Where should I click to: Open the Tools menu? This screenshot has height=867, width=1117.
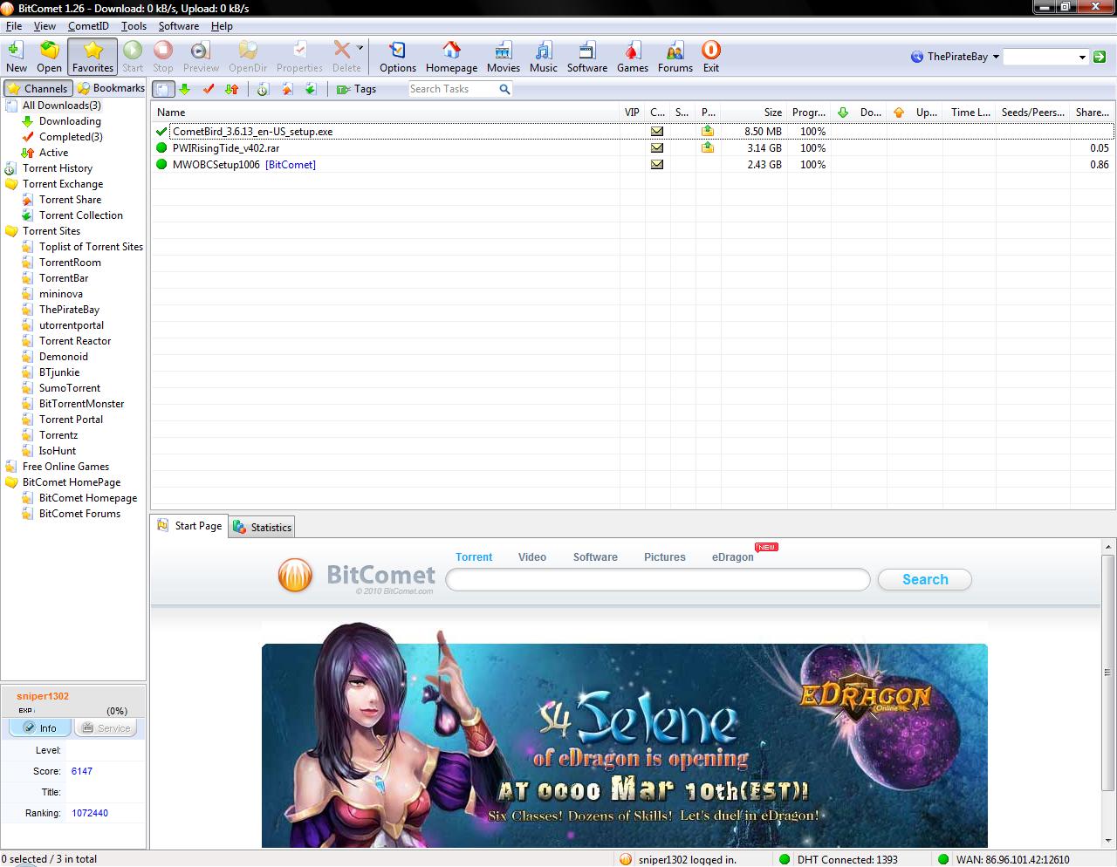[x=134, y=26]
